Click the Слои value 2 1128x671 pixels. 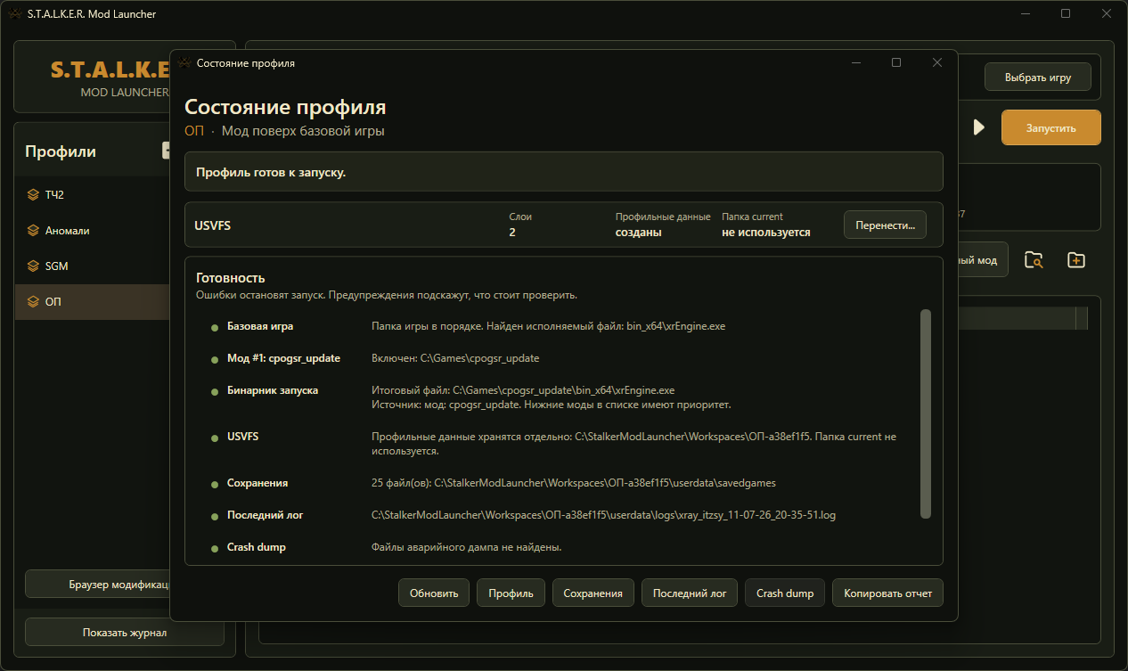coord(512,233)
